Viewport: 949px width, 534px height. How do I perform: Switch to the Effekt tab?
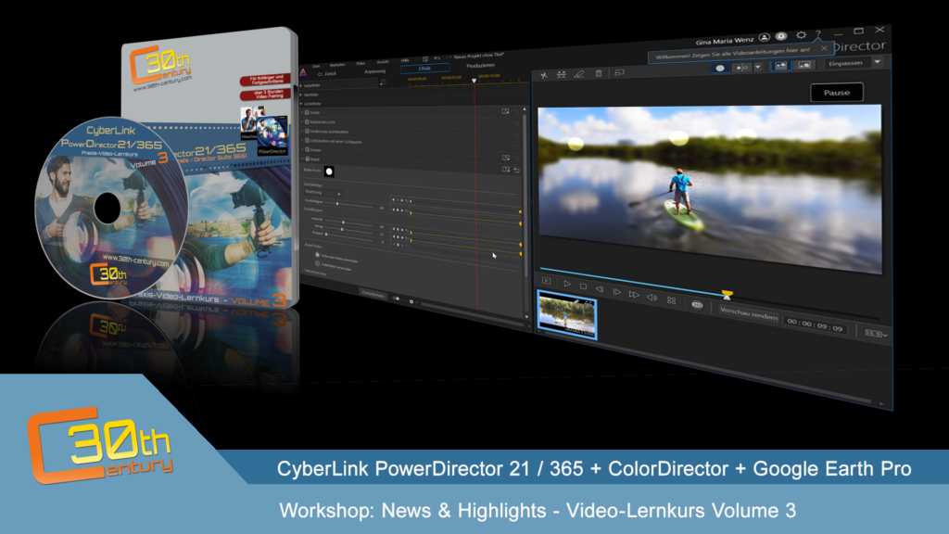pyautogui.click(x=424, y=69)
